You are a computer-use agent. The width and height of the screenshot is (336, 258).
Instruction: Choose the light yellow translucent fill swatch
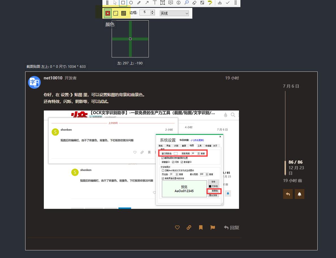click(116, 13)
